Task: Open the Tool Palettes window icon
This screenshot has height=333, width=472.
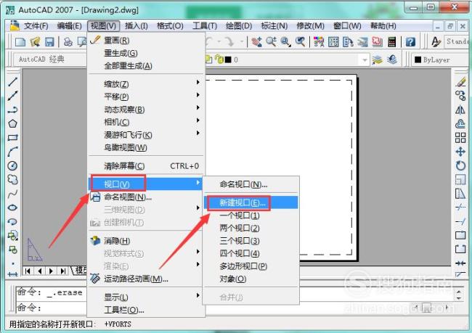Action: pyautogui.click(x=348, y=42)
